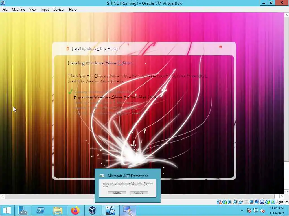Click the horizontal scrollbar right arrow
The width and height of the screenshot is (289, 216).
(x=282, y=196)
